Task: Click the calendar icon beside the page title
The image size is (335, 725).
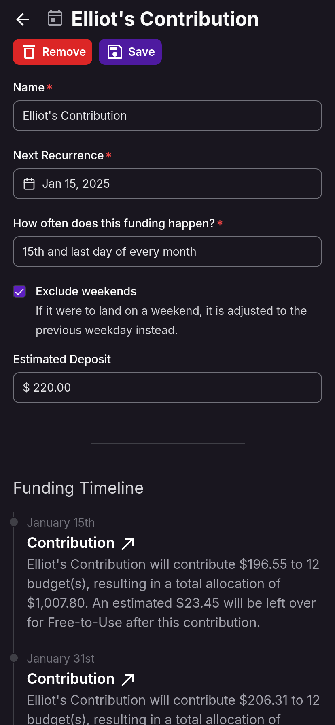Action: click(55, 19)
